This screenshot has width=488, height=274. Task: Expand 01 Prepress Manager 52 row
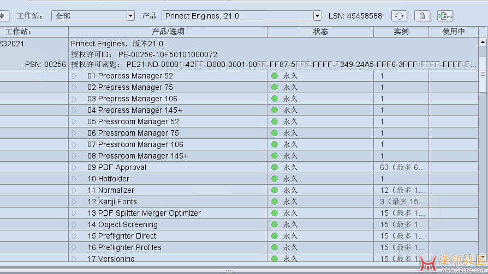pyautogui.click(x=74, y=76)
